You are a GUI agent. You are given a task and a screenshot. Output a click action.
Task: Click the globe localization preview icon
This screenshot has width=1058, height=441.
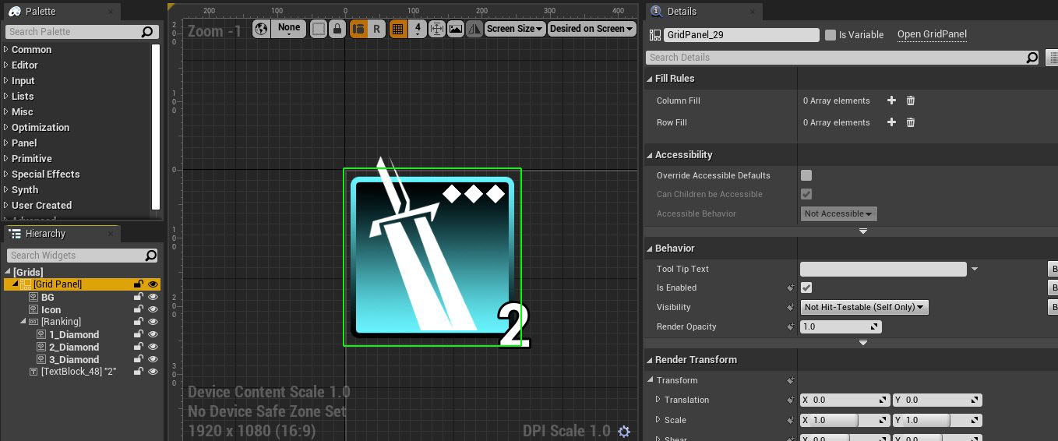(x=261, y=29)
